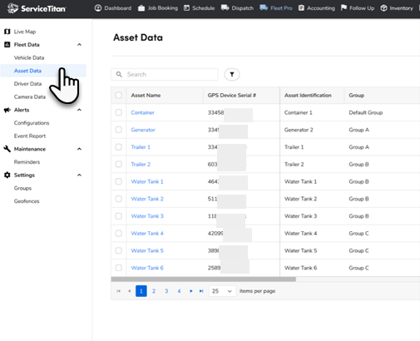Viewport: 420px width, 341px height.
Task: Open the items per page dropdown
Action: pyautogui.click(x=222, y=291)
